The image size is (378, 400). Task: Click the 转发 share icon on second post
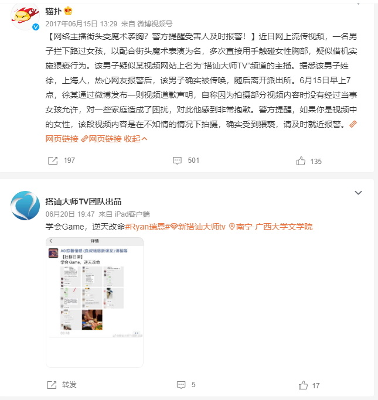point(52,385)
